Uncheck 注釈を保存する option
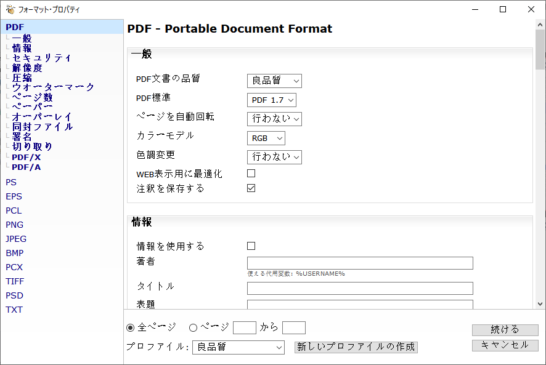Screen dimensions: 546x365 [x=251, y=188]
